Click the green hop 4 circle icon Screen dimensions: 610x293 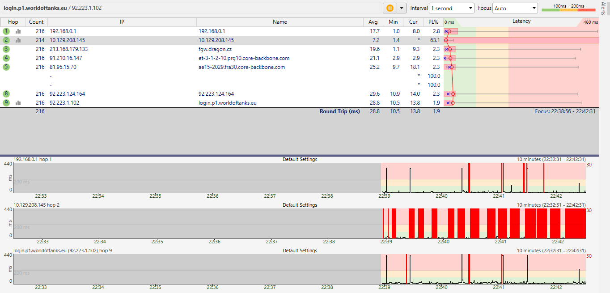pos(6,58)
